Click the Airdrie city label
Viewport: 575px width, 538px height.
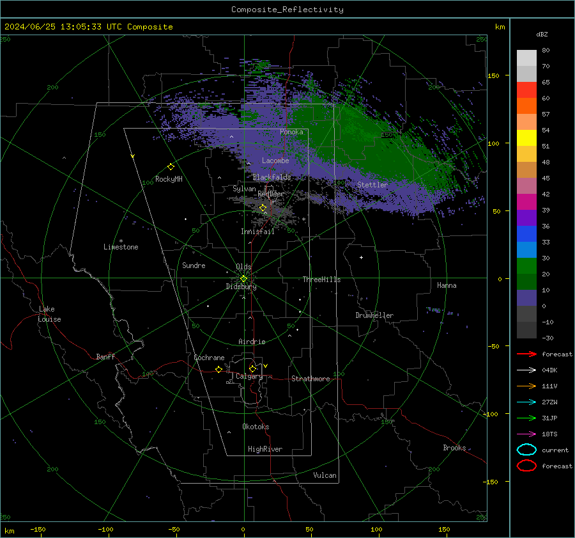coord(252,342)
